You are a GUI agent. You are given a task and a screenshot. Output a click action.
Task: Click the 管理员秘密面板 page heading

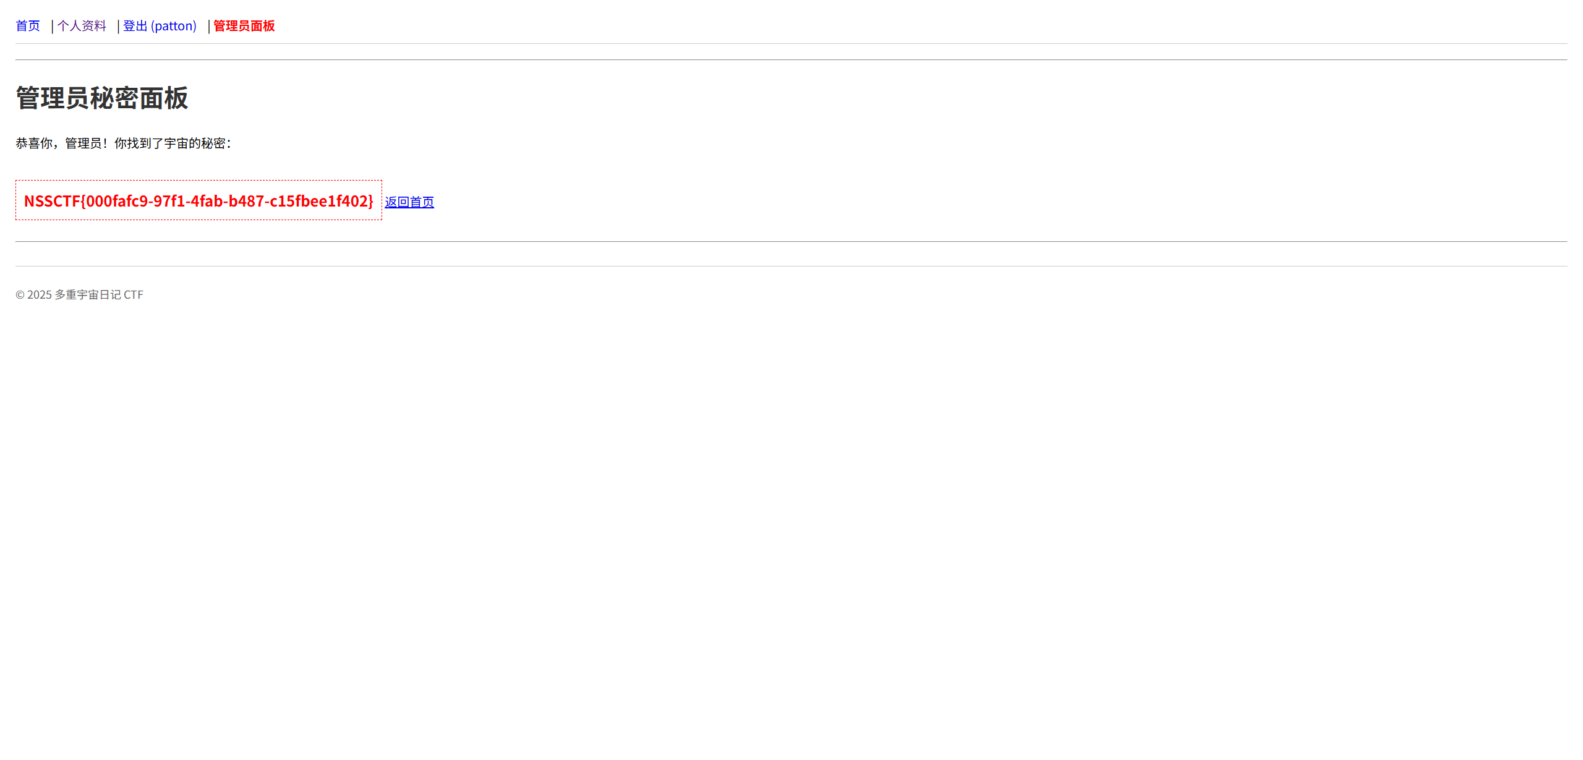tap(101, 98)
